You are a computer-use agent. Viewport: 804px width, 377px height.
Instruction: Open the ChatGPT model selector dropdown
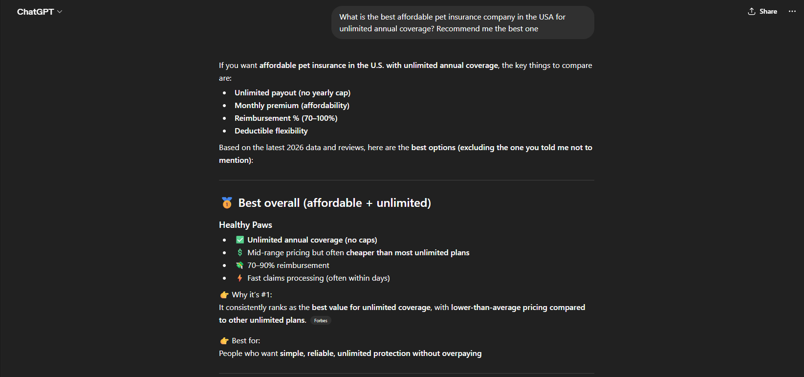[40, 11]
